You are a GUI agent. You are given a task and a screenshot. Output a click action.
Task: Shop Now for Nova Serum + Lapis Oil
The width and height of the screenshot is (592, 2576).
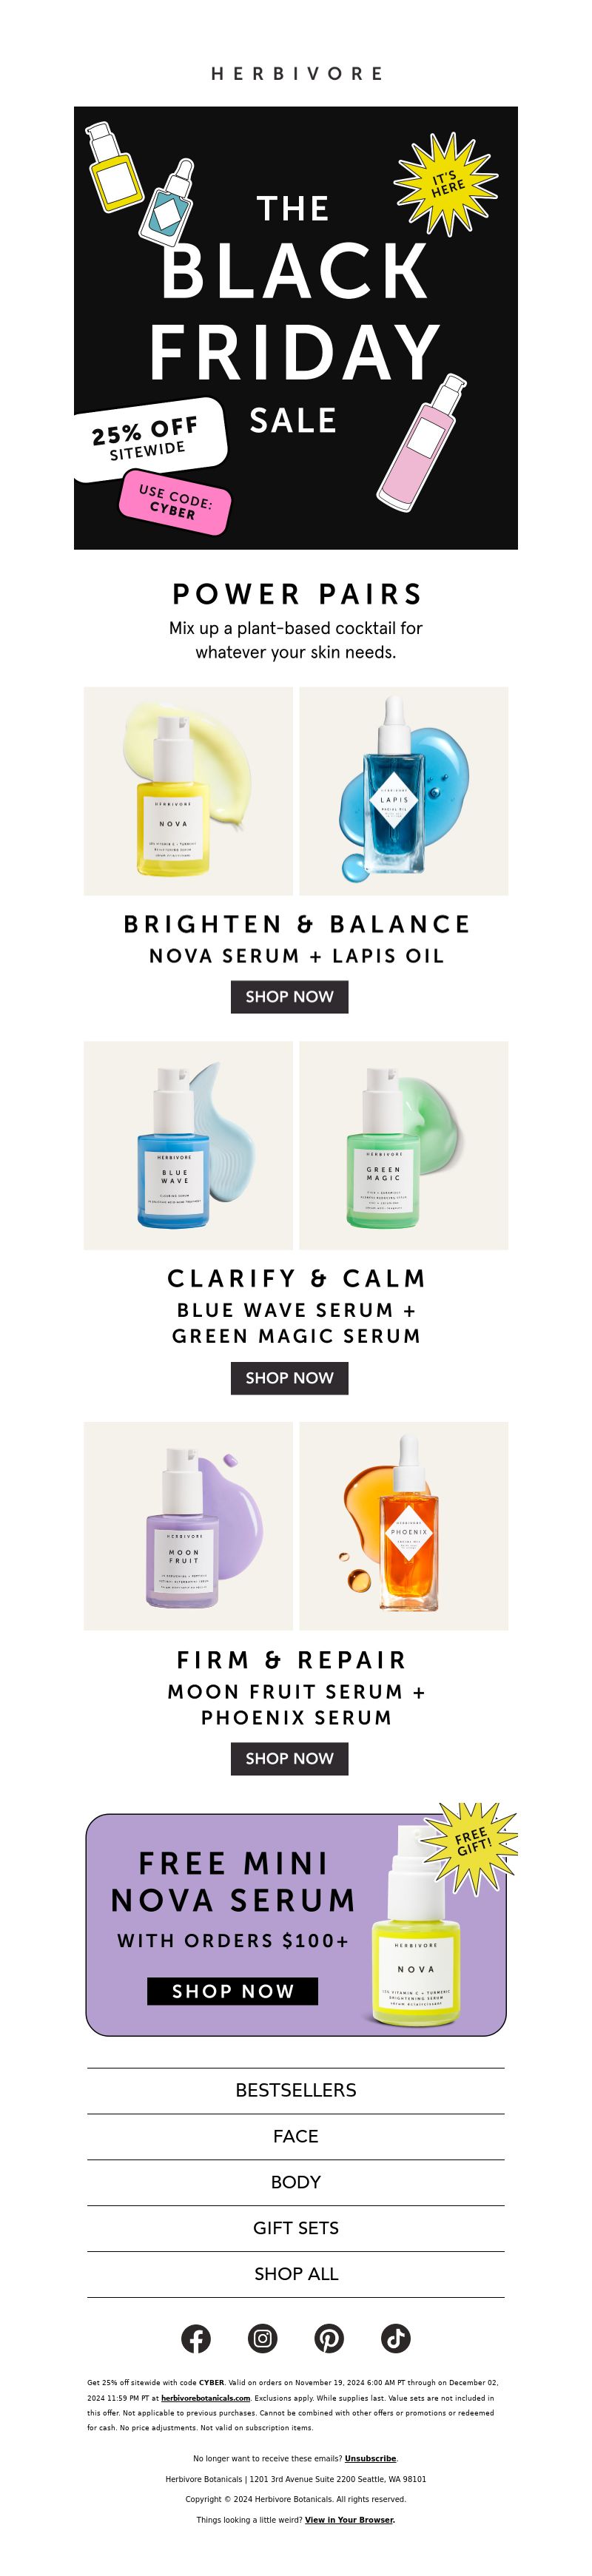[290, 996]
